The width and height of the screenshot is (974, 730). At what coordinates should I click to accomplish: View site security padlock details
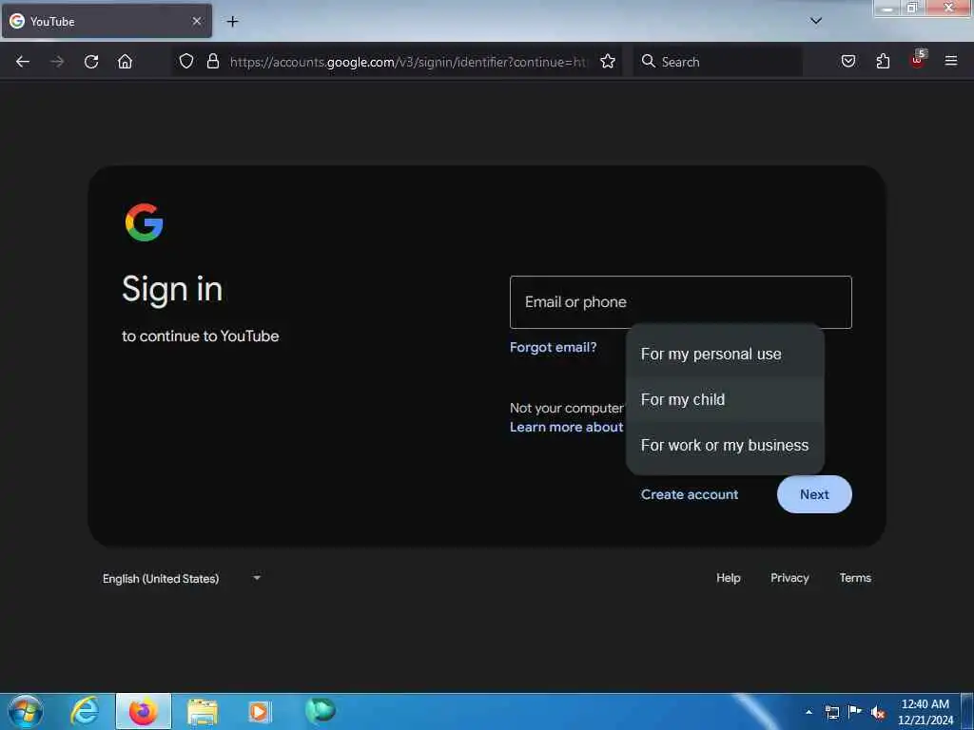(213, 62)
